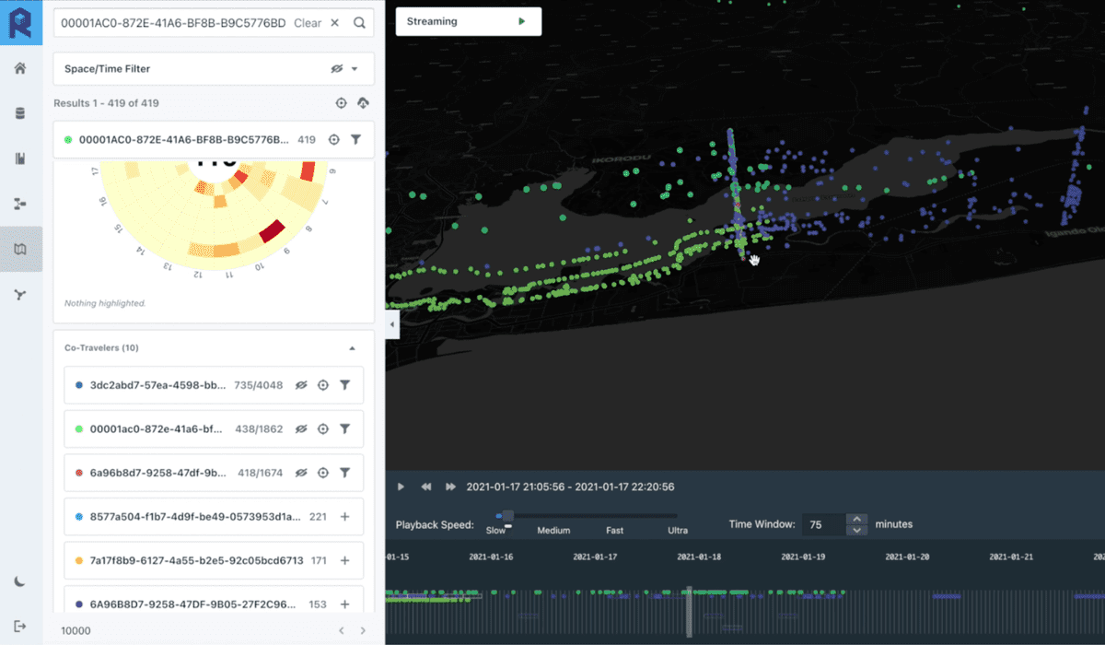
Task: Collapse the left panel with the arrow handle
Action: tap(390, 324)
